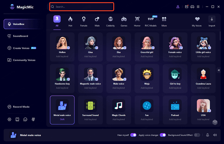Click Add keybind under Podcast
This screenshot has height=144, width=224.
click(175, 119)
